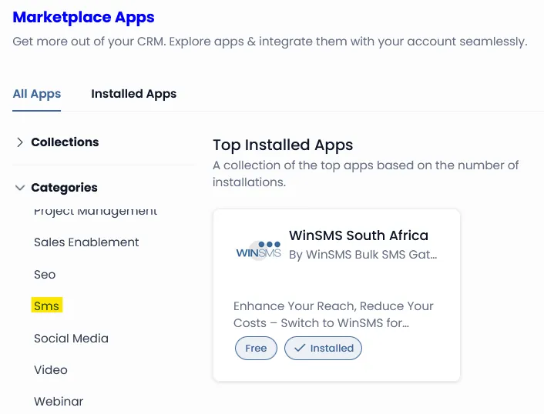This screenshot has height=414, width=544.
Task: Click the Installed status badge
Action: click(323, 348)
